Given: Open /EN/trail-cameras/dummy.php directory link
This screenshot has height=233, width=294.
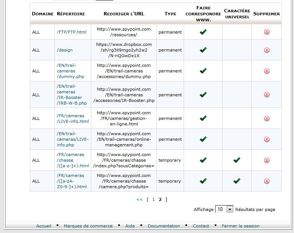Looking at the screenshot, I should tap(70, 71).
